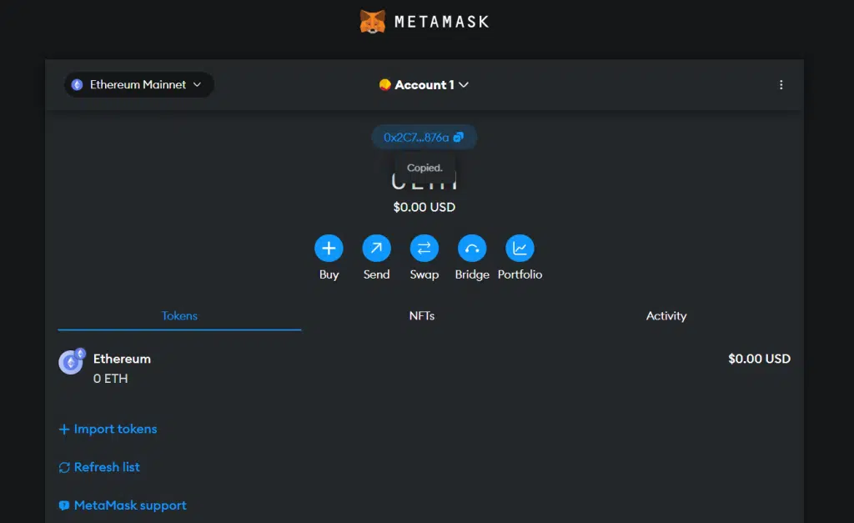Open the MetaMask support link
This screenshot has height=523, width=854.
129,505
